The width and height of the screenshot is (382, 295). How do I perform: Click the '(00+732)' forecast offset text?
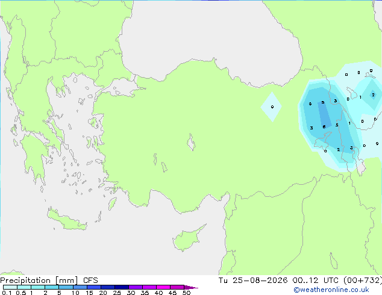pyautogui.click(x=363, y=281)
